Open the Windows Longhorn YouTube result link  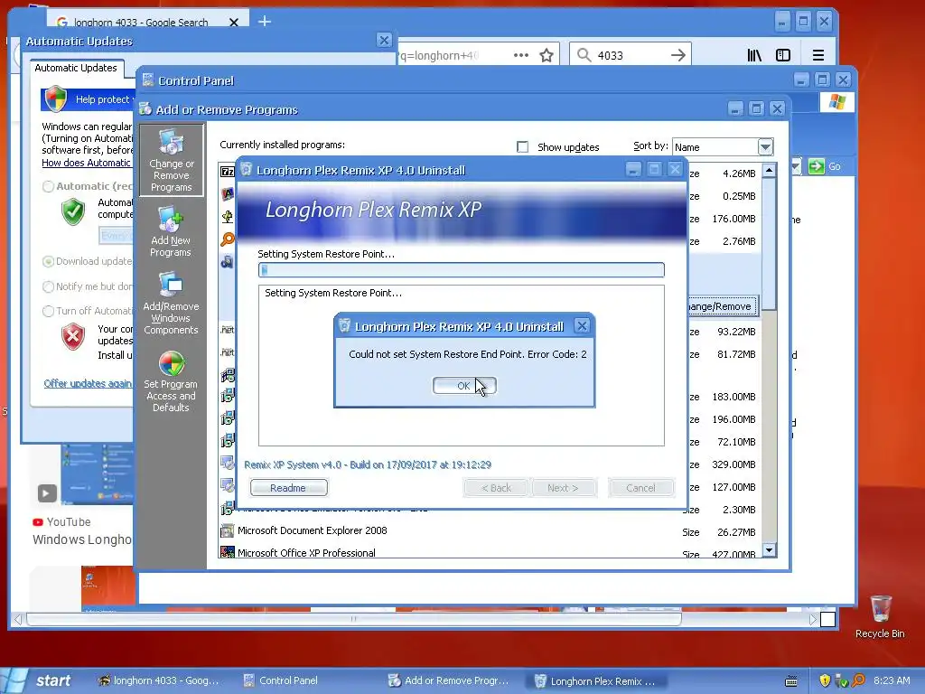[x=82, y=539]
